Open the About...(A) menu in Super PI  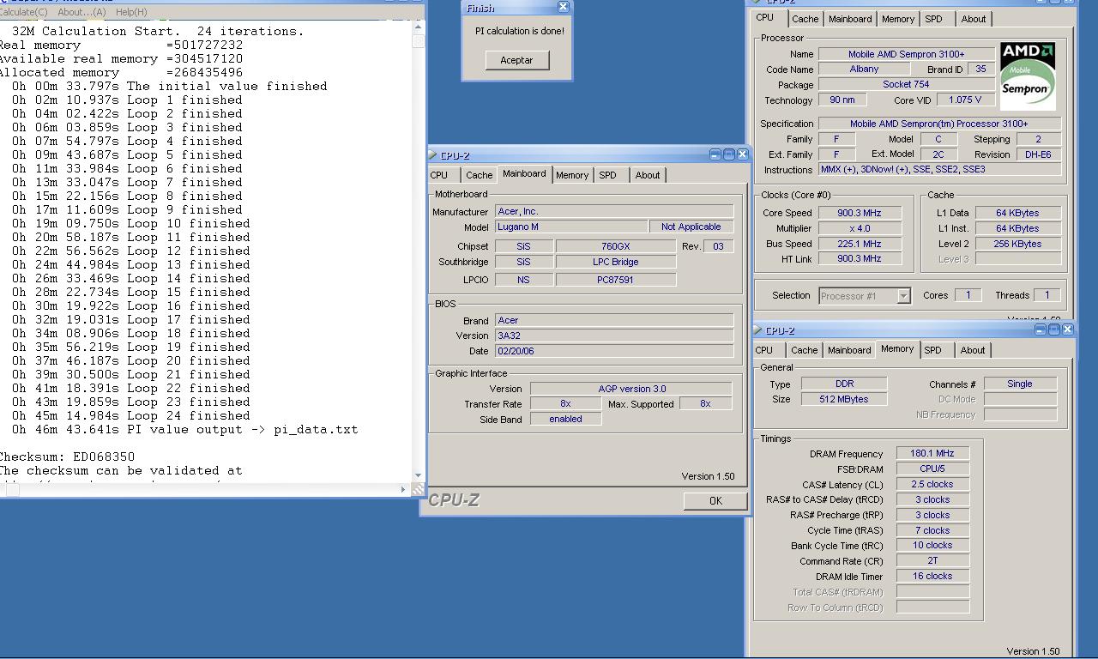pos(81,12)
